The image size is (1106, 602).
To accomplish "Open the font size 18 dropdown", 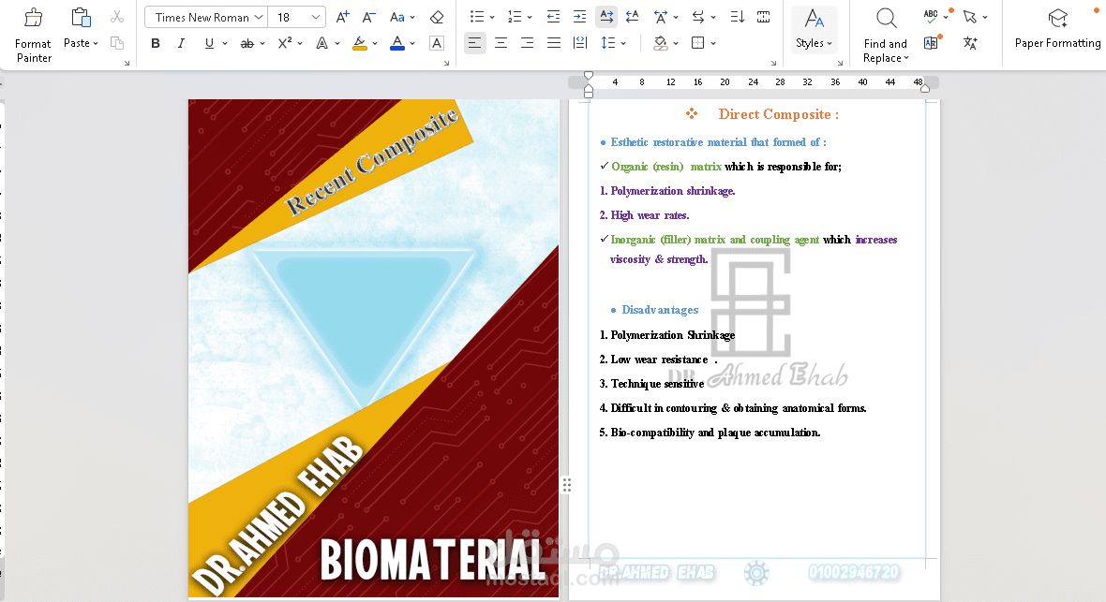I will 316,17.
